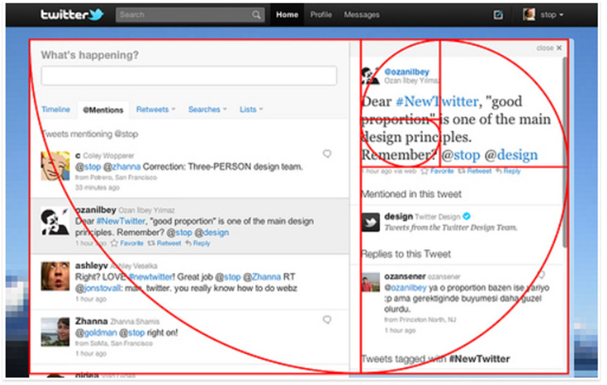Image resolution: width=607 pixels, height=385 pixels.
Task: Open the @ozanilbey handle atop the detail panel
Action: (x=407, y=72)
